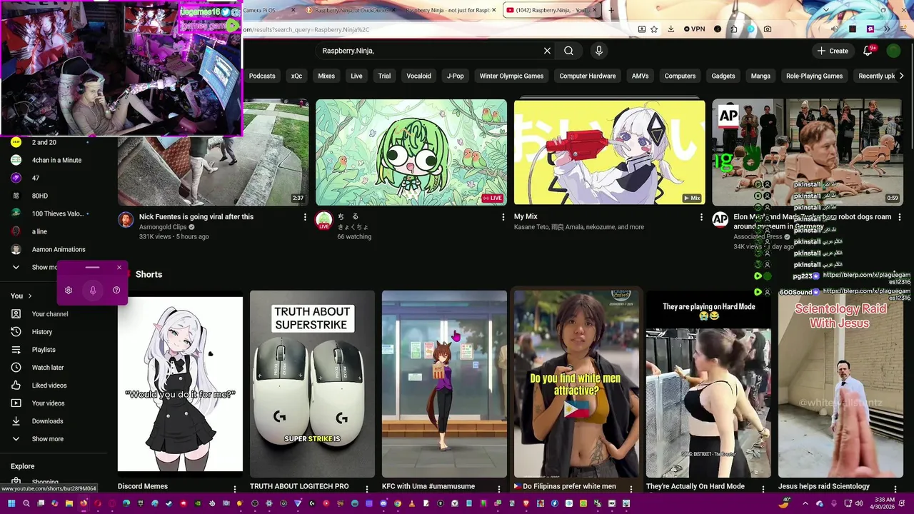Select the Vocaloid filter chip

[418, 76]
